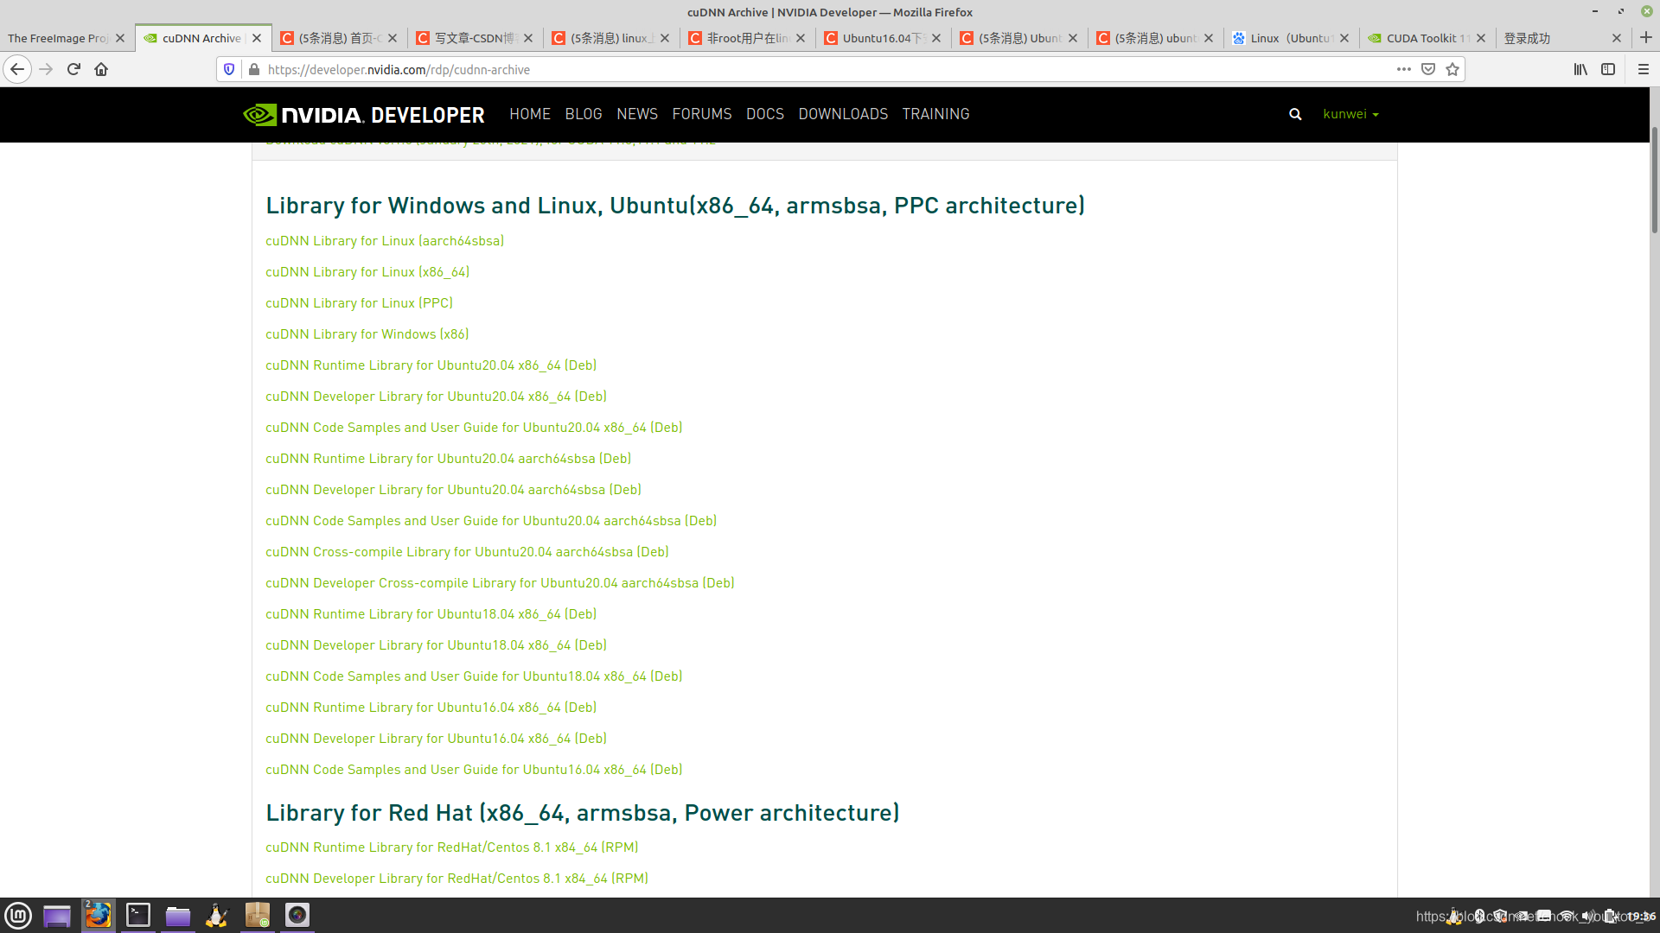Open cuDNN Runtime Library for Ubuntu18.04 link
Viewport: 1660px width, 933px height.
431,614
